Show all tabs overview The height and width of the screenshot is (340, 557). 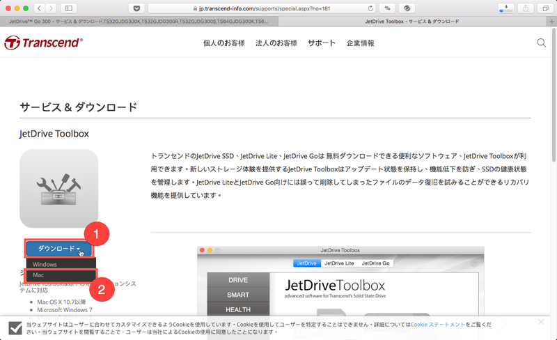pyautogui.click(x=545, y=8)
